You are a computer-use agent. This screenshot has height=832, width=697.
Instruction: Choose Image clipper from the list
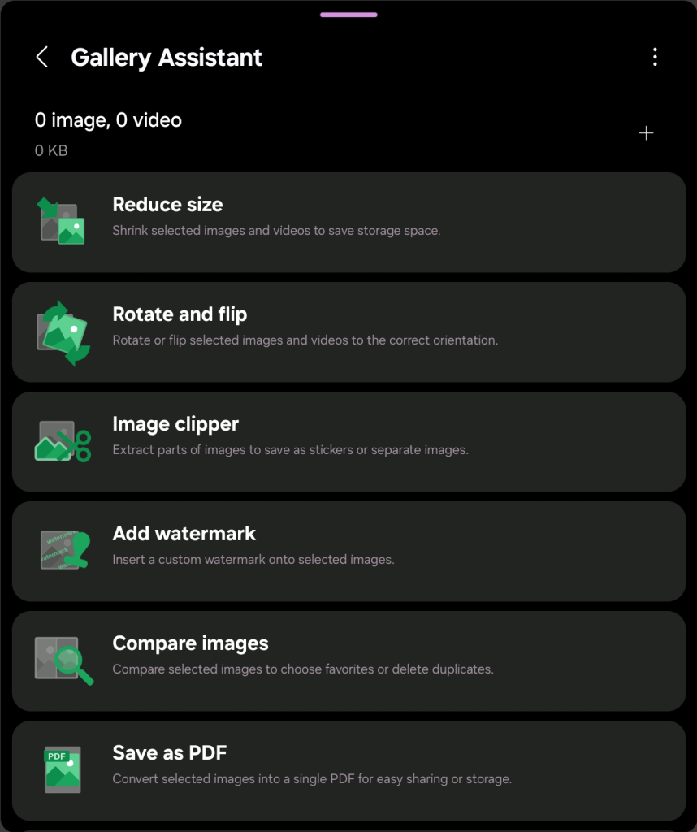175,424
